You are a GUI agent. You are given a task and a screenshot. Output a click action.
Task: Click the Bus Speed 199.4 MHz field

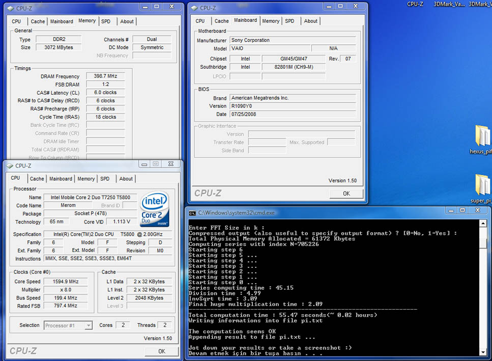pyautogui.click(x=66, y=298)
